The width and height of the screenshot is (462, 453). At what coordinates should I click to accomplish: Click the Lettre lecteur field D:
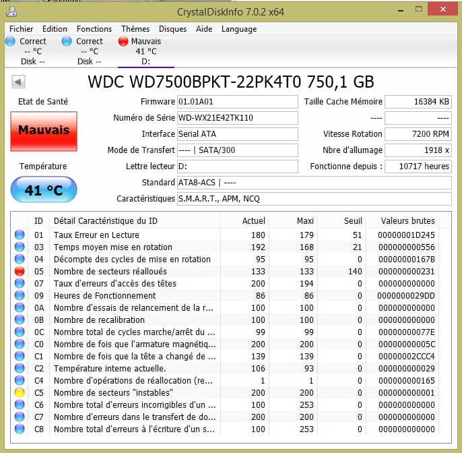(238, 167)
